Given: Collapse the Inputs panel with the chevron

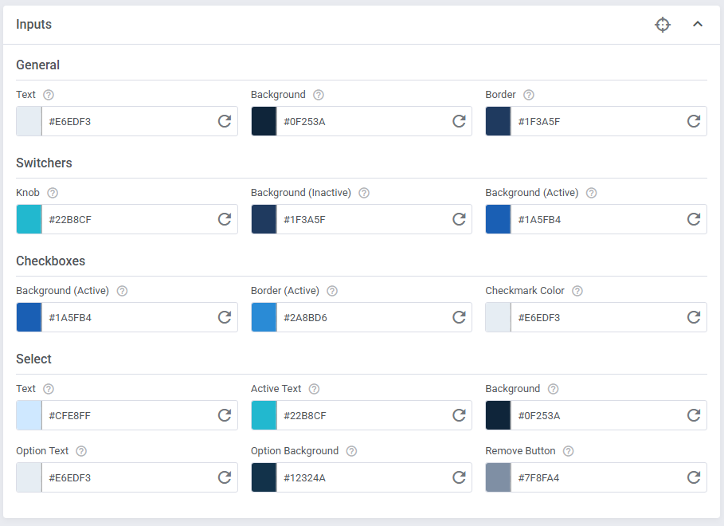Looking at the screenshot, I should tap(698, 25).
